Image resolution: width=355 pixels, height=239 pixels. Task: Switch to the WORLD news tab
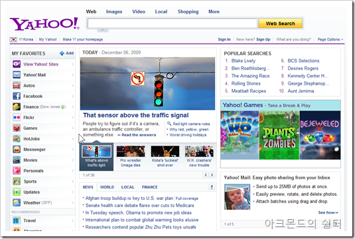tap(107, 187)
